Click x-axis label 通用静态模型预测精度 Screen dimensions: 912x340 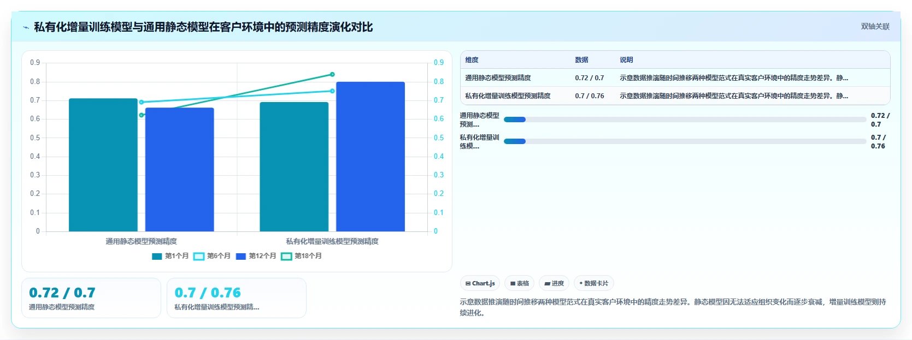pos(142,241)
